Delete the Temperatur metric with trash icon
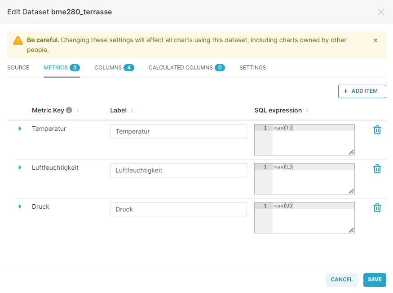The height and width of the screenshot is (293, 393). pyautogui.click(x=377, y=130)
